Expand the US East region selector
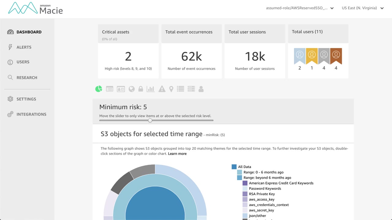 363,8
